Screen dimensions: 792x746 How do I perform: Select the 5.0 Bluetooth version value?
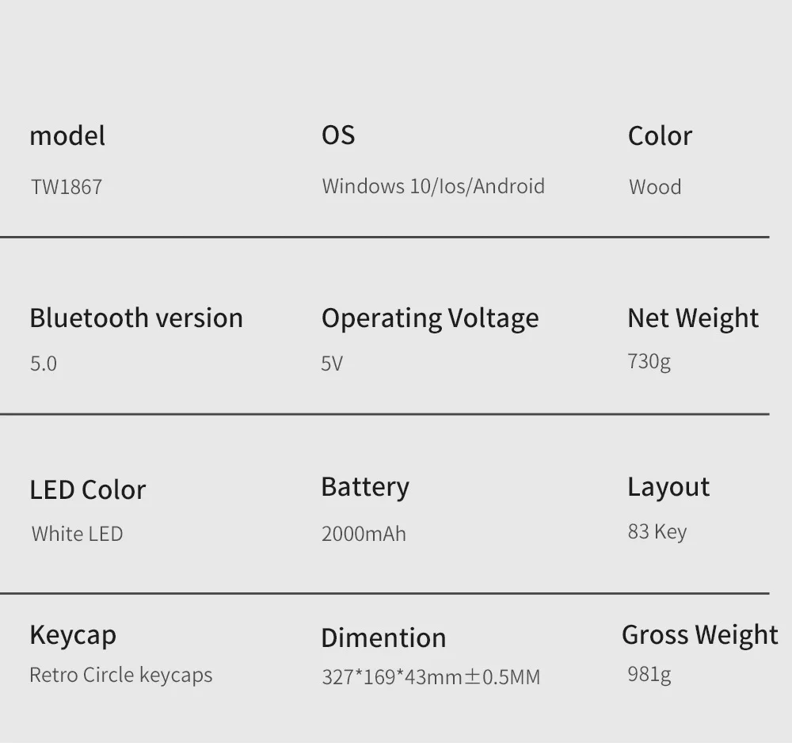point(44,363)
